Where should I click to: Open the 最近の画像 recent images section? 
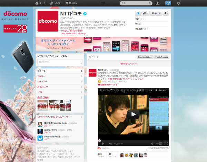click(60, 97)
